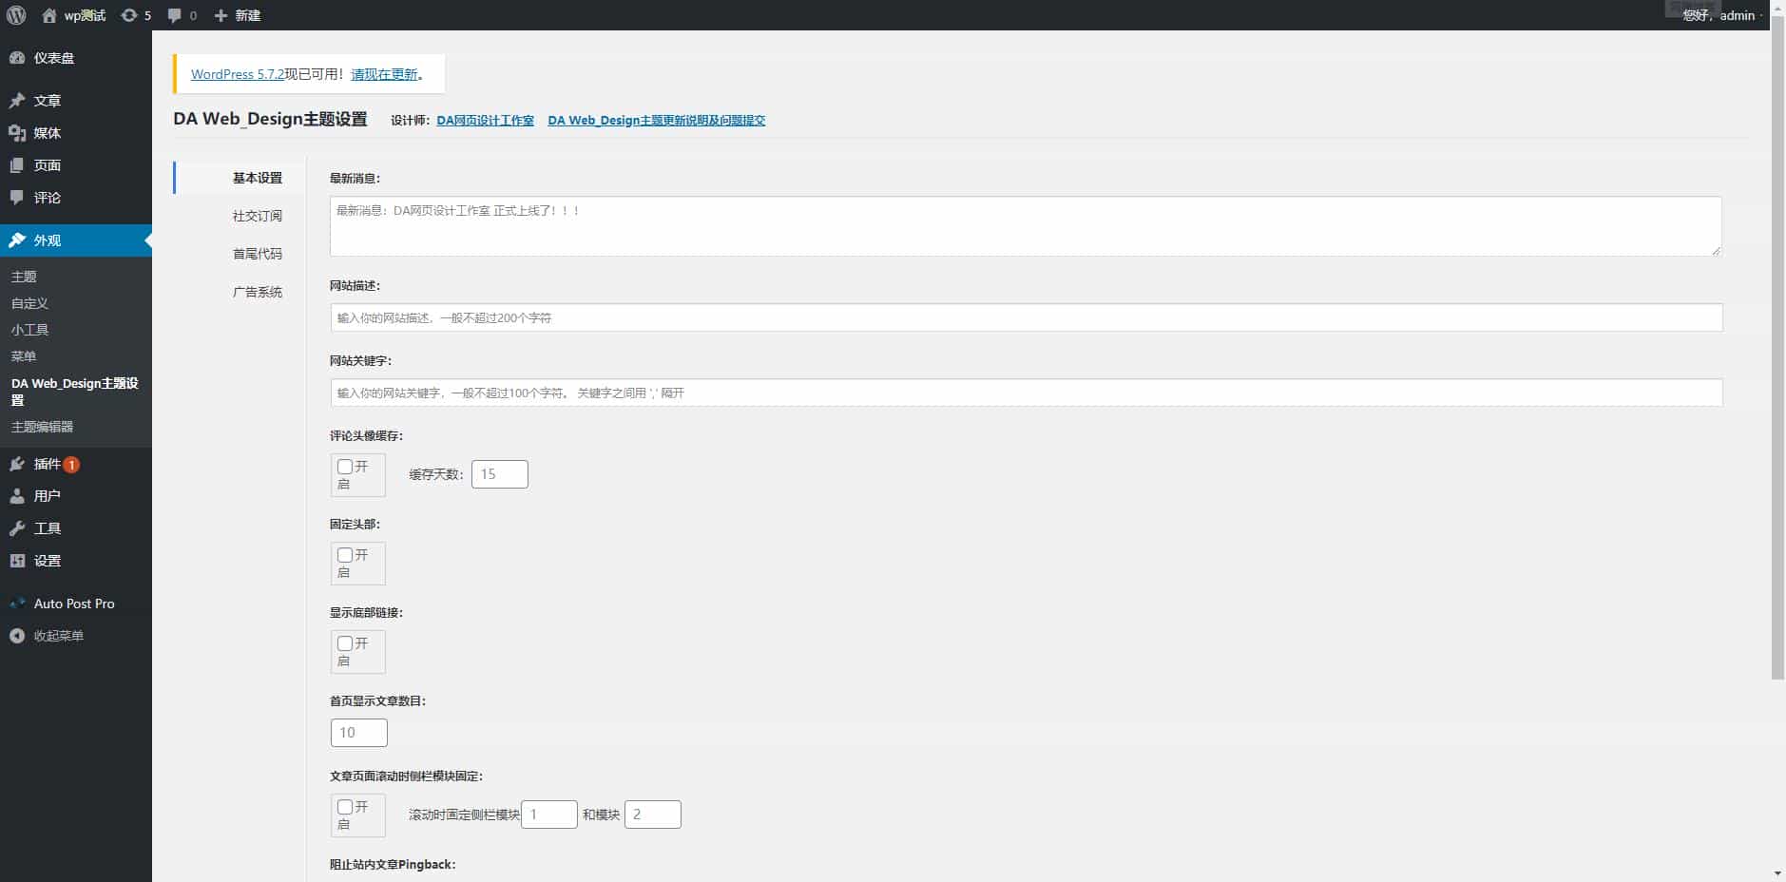Click the 页面 pages icon
Viewport: 1786px width, 882px height.
[x=17, y=165]
